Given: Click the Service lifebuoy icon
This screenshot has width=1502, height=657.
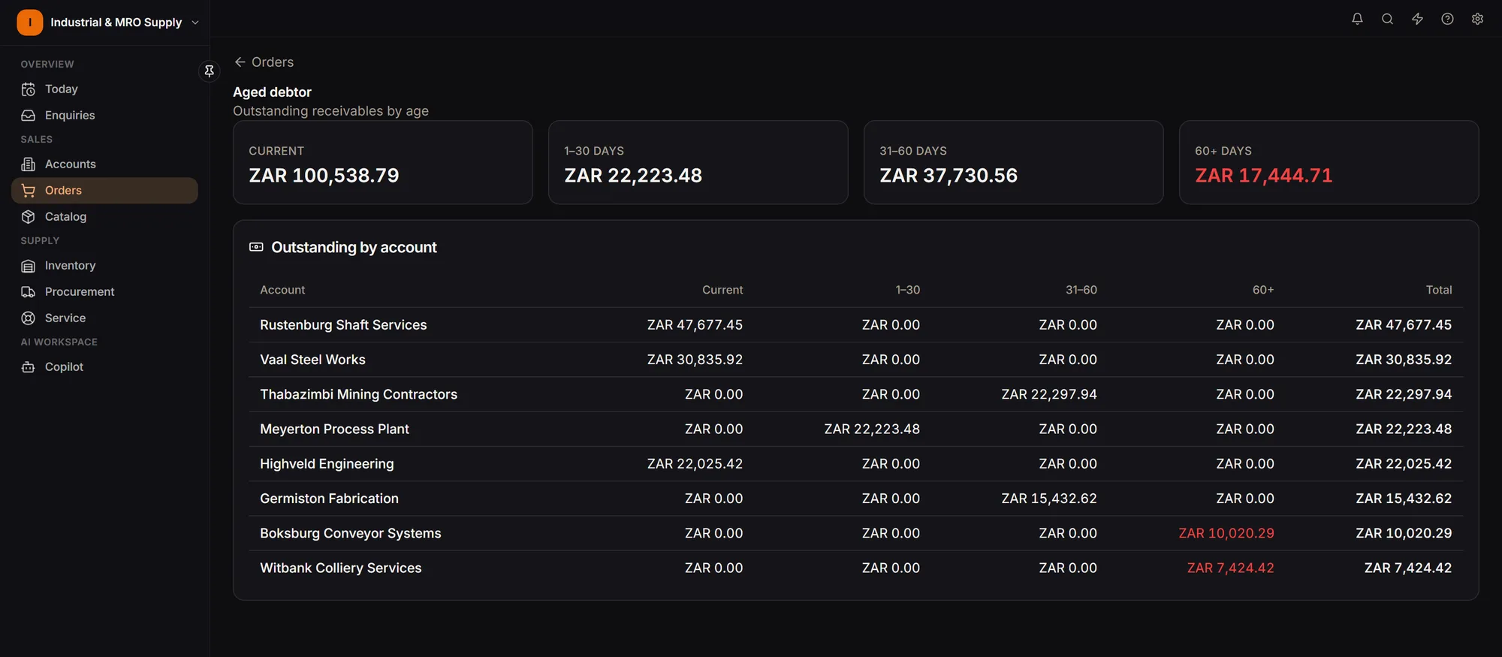Looking at the screenshot, I should pyautogui.click(x=29, y=318).
